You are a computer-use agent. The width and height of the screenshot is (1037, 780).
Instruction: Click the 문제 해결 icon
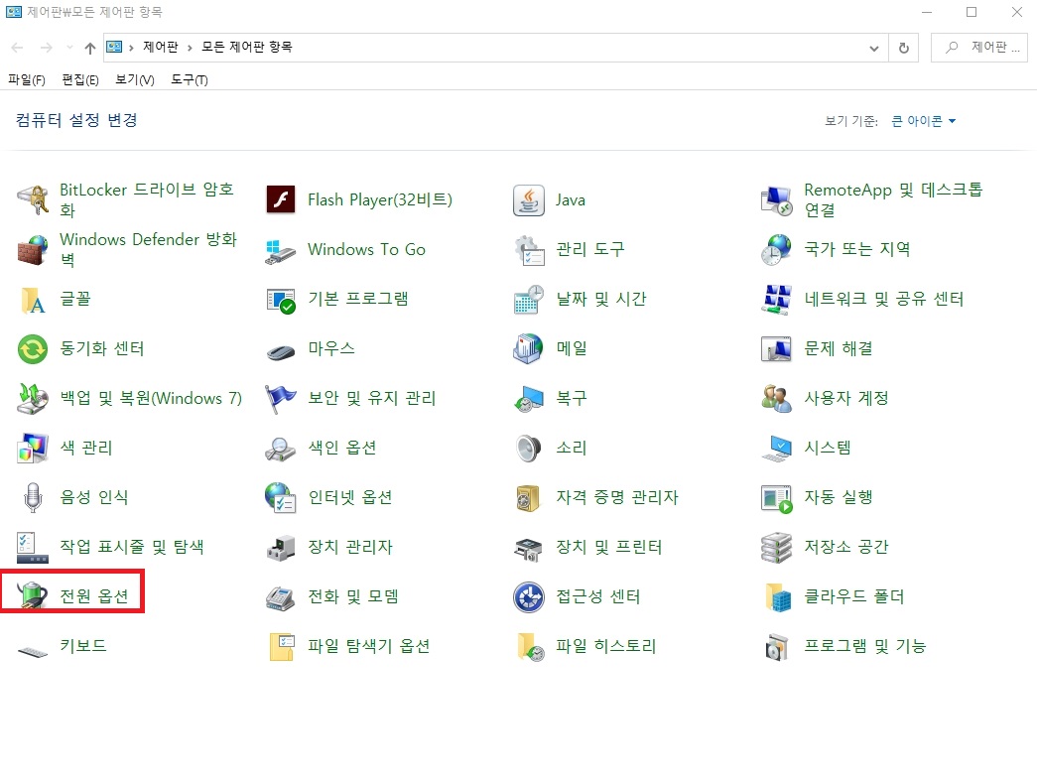pos(776,348)
